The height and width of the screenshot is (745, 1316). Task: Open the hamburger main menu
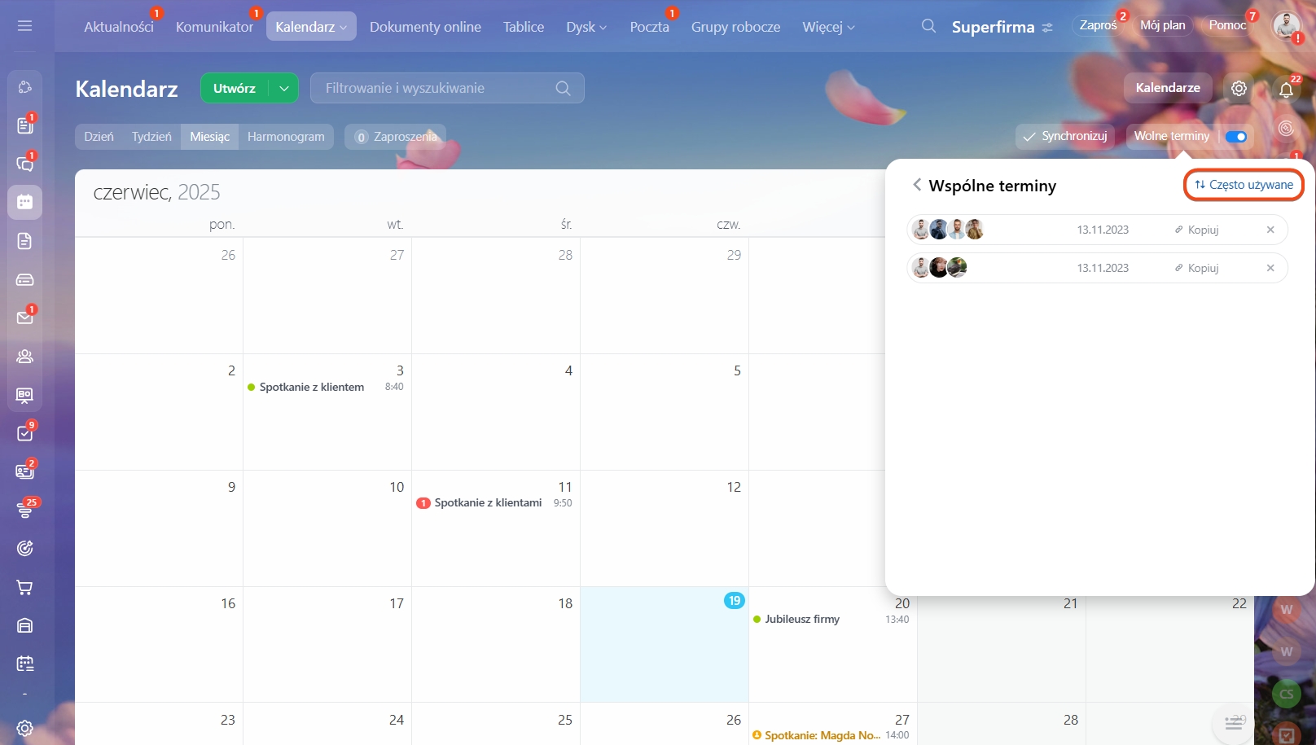click(24, 26)
